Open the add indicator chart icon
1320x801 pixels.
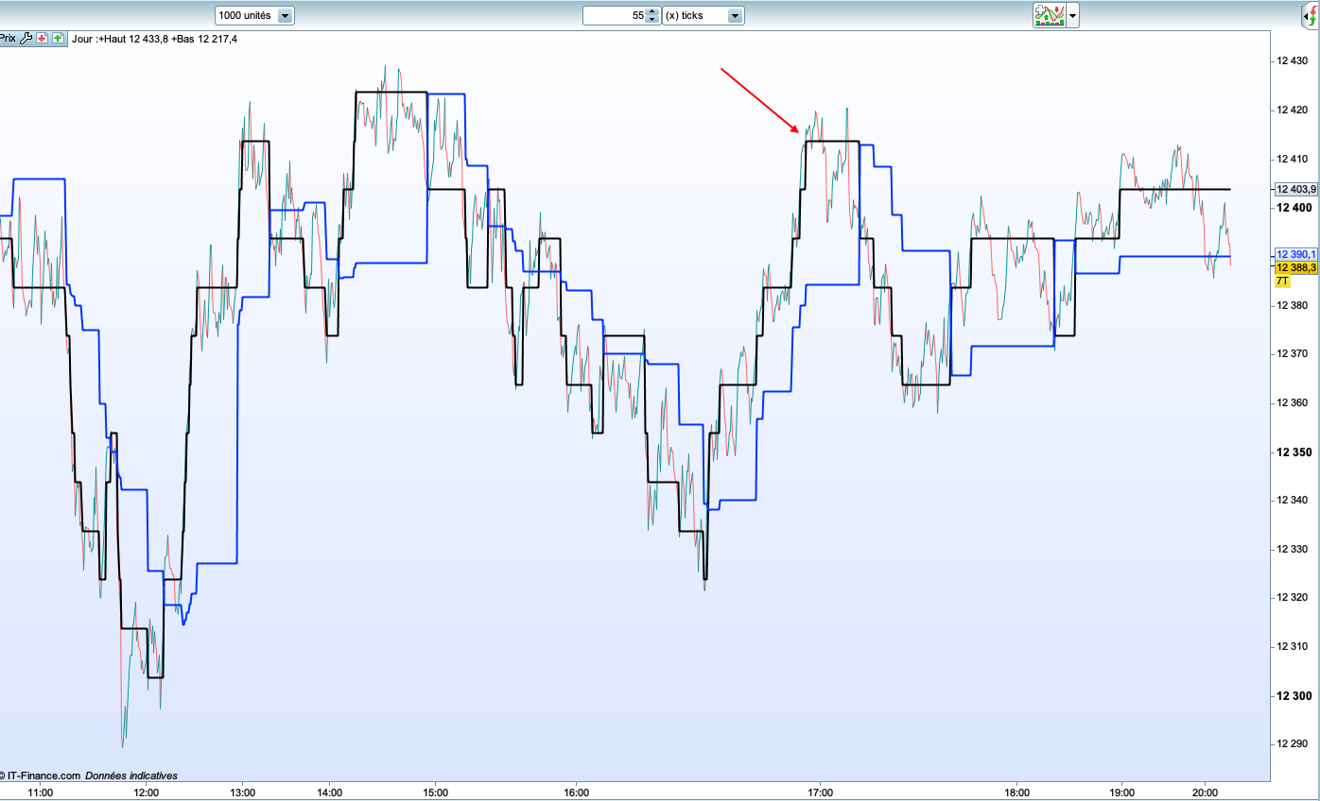pos(1050,15)
